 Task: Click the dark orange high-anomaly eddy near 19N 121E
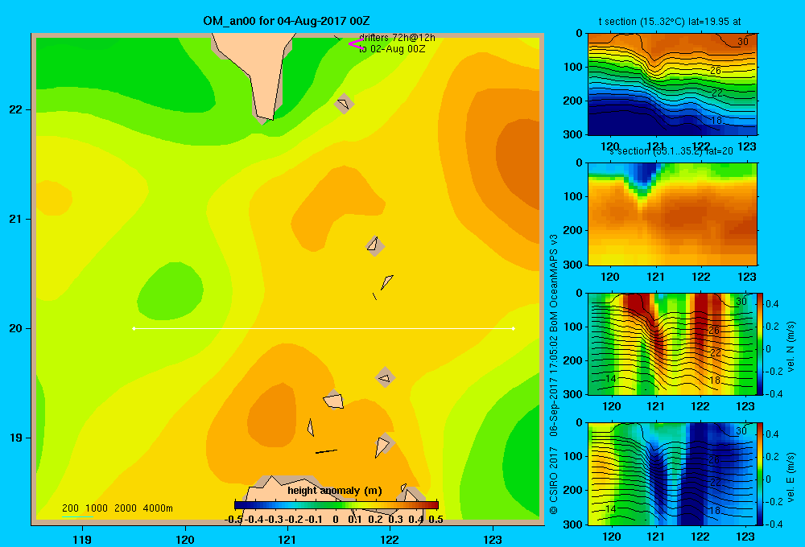(272, 416)
